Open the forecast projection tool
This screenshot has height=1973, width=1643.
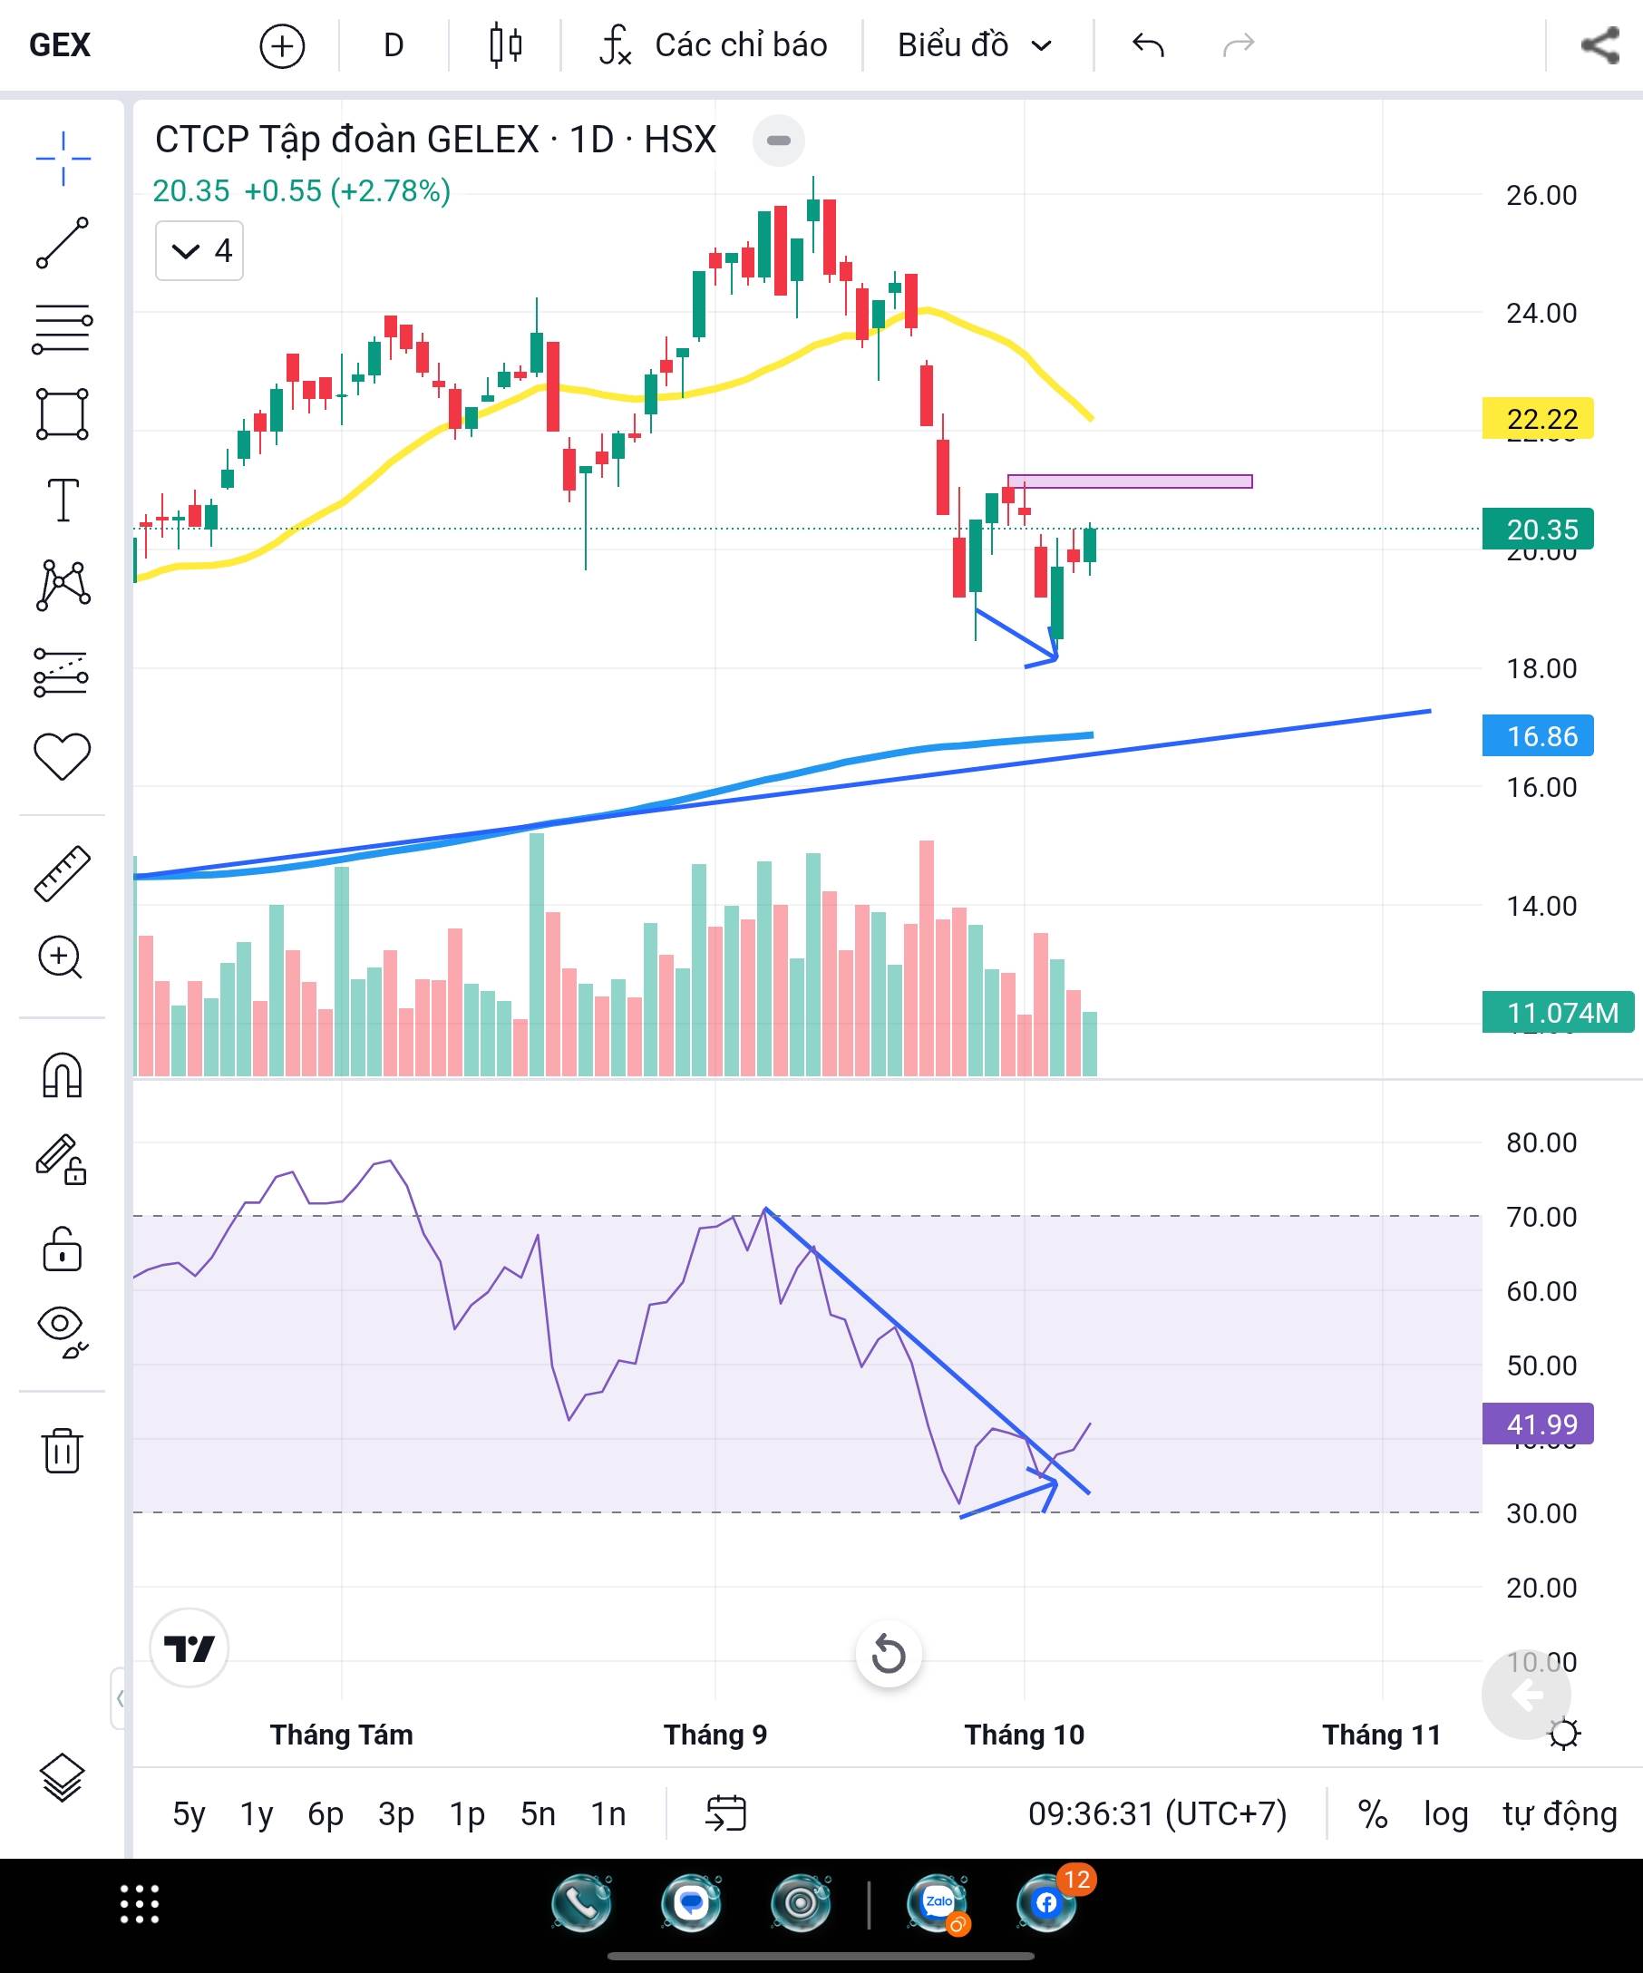[x=62, y=673]
